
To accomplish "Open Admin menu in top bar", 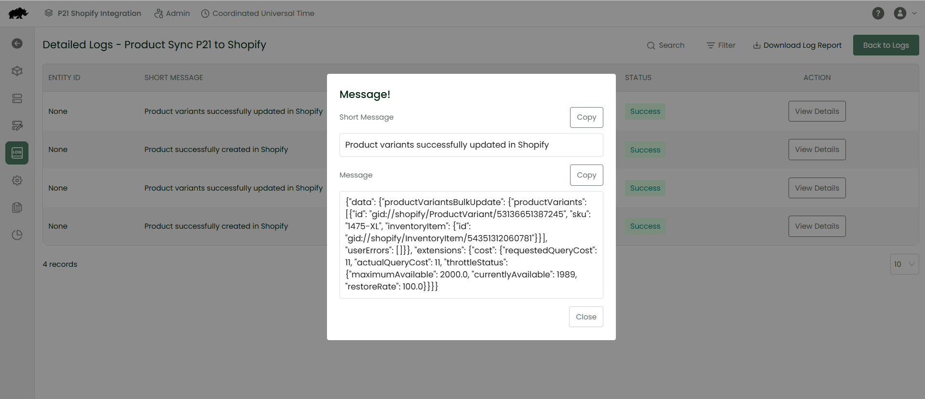I will pyautogui.click(x=172, y=14).
